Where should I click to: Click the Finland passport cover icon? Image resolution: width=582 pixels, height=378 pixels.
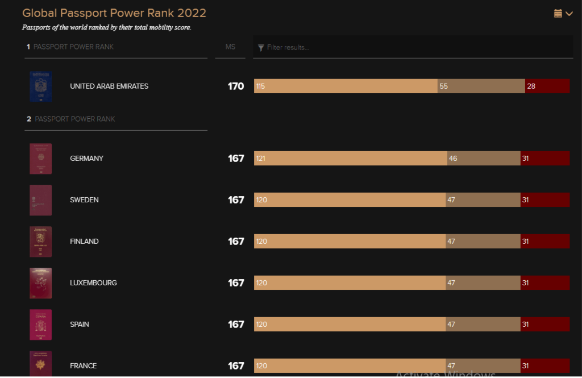pyautogui.click(x=40, y=242)
